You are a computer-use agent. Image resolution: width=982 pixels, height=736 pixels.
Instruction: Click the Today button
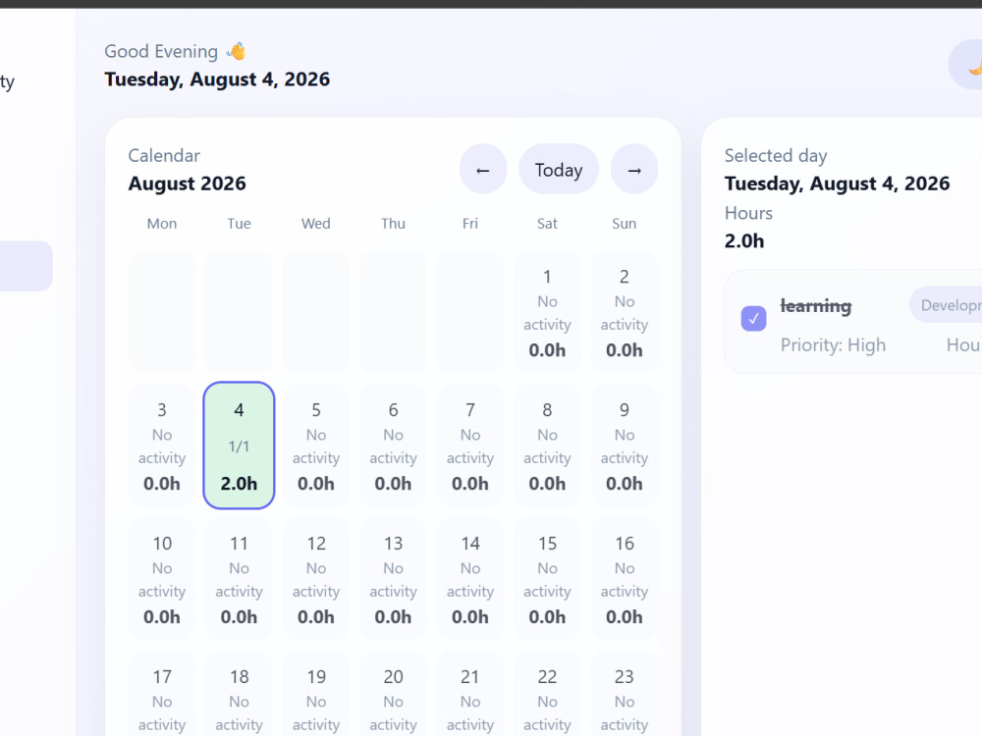click(x=559, y=169)
